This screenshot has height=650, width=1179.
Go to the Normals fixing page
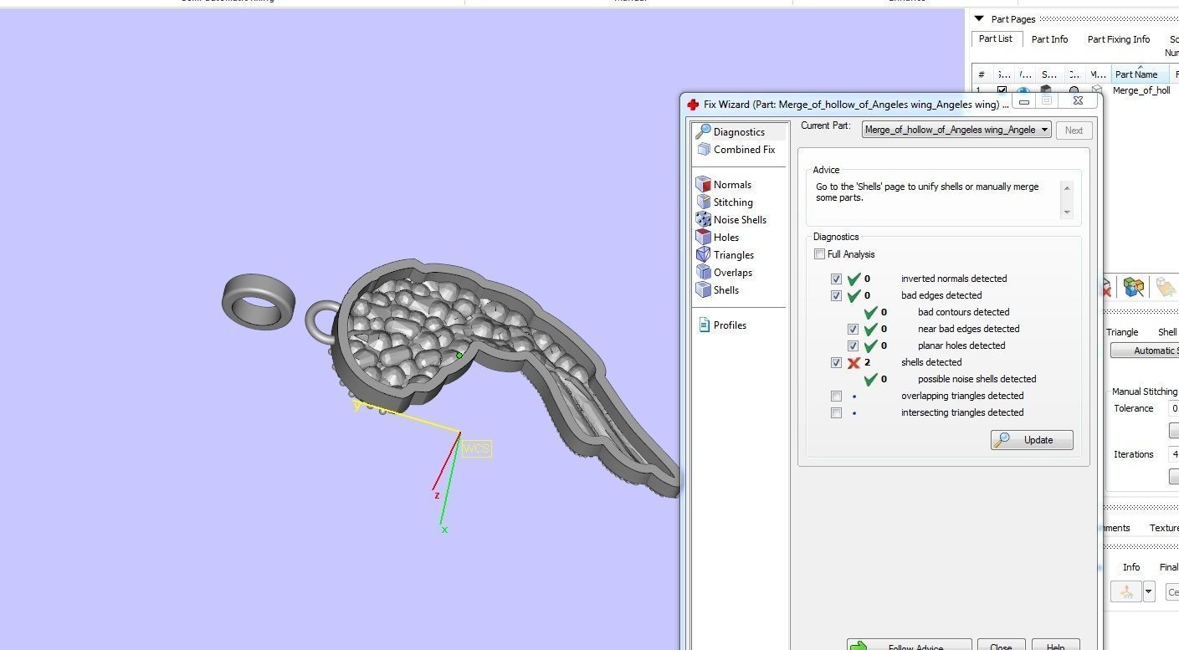pos(724,185)
